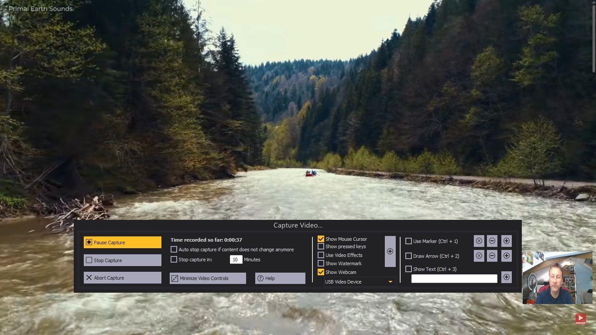Turn off Show Webcam
Screen dimensions: 596x335
(x=321, y=271)
